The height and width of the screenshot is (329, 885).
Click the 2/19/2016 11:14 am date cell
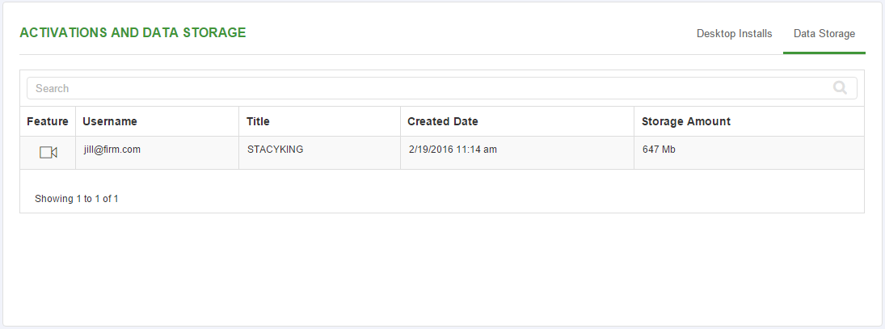pyautogui.click(x=453, y=150)
